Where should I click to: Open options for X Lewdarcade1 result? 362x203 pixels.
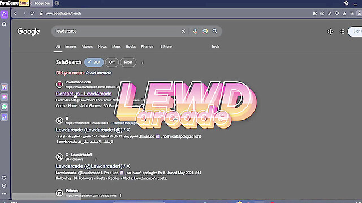(96, 159)
